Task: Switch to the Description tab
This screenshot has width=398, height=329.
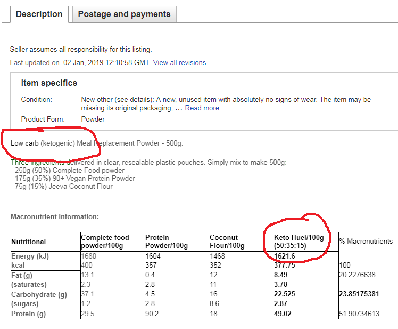Action: [39, 14]
